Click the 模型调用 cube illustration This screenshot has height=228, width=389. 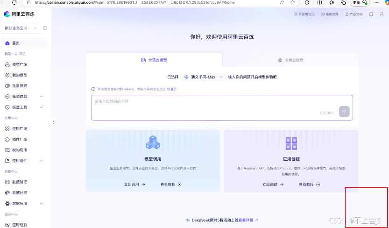tap(153, 142)
